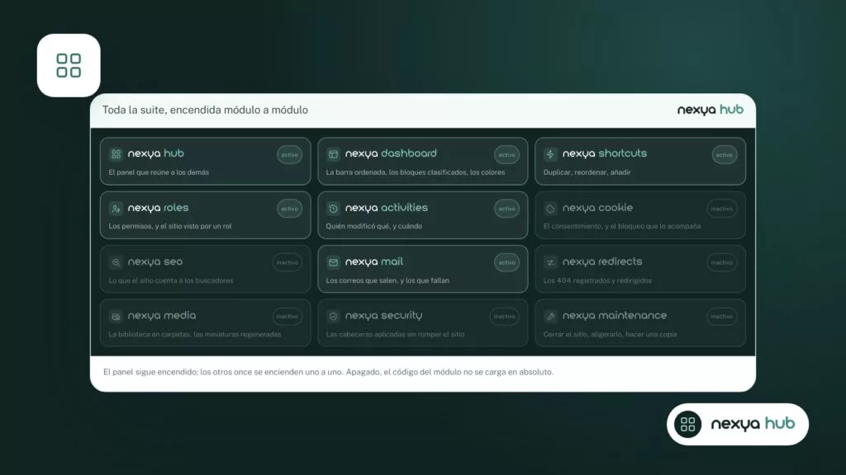Click description 'La biblioteca en carpetas, las miniaturas regeneradas'
This screenshot has width=846, height=475.
[x=195, y=335]
